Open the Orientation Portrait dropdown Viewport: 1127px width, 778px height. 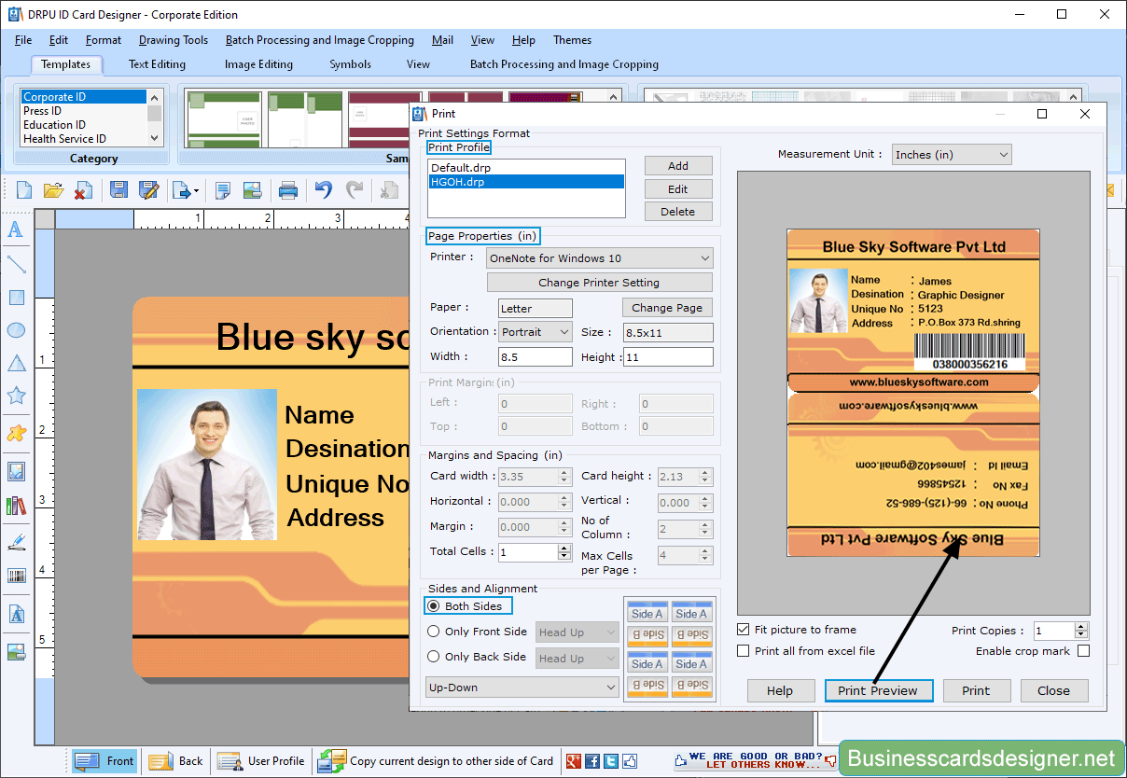coord(536,332)
